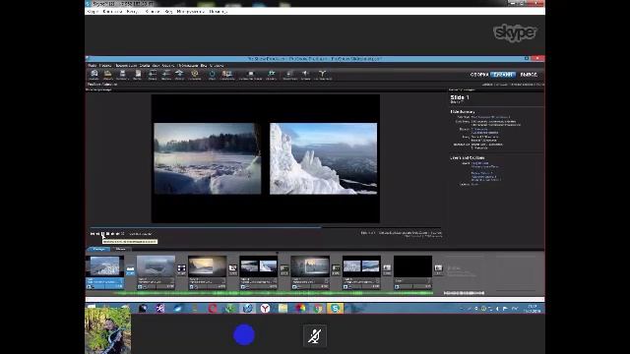Click the playback button under the cursor
Viewport: 630px width, 354px height.
(102, 234)
